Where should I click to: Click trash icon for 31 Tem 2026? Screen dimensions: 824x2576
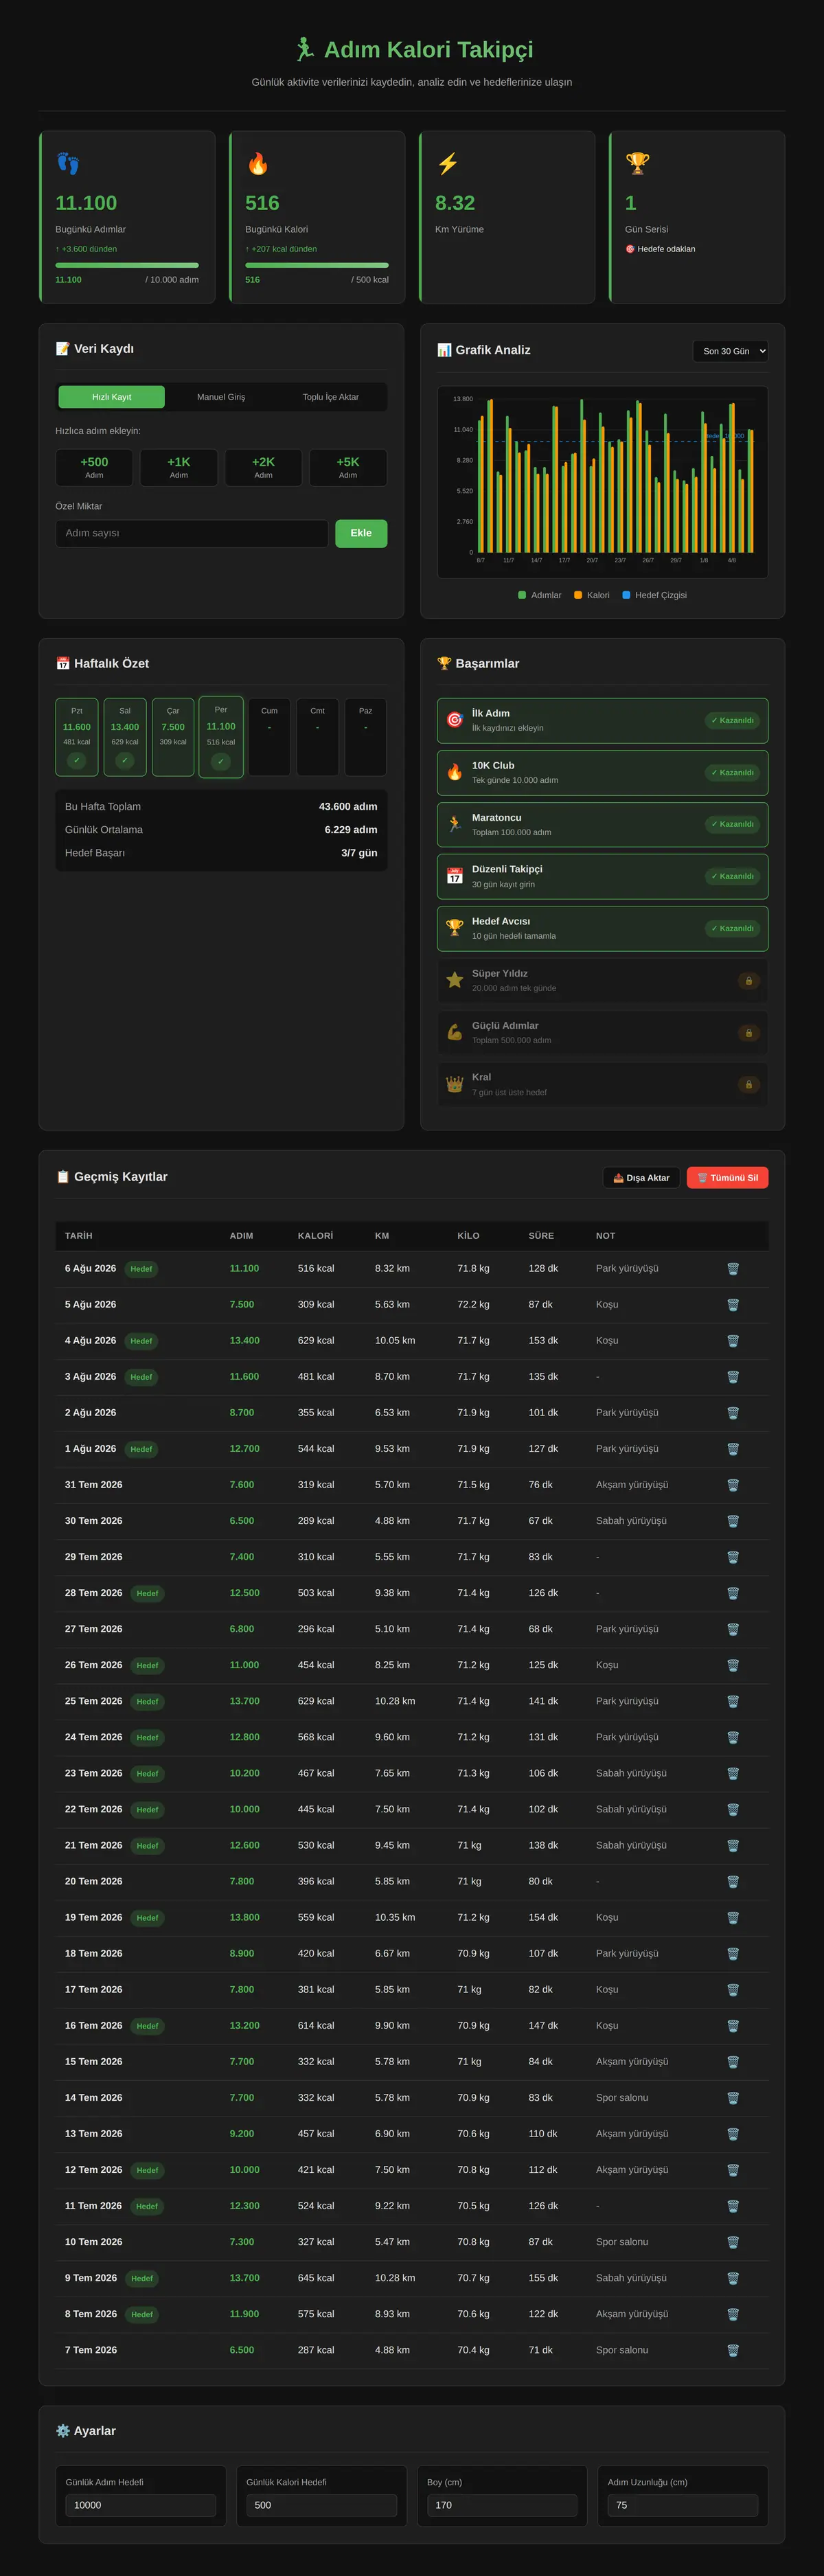click(733, 1485)
